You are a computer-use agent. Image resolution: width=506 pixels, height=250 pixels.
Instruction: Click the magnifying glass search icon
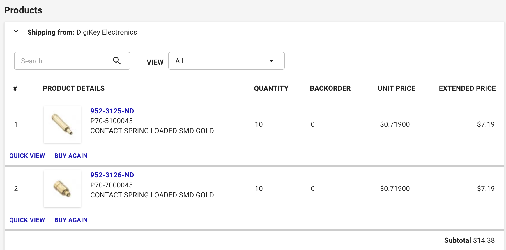click(117, 61)
